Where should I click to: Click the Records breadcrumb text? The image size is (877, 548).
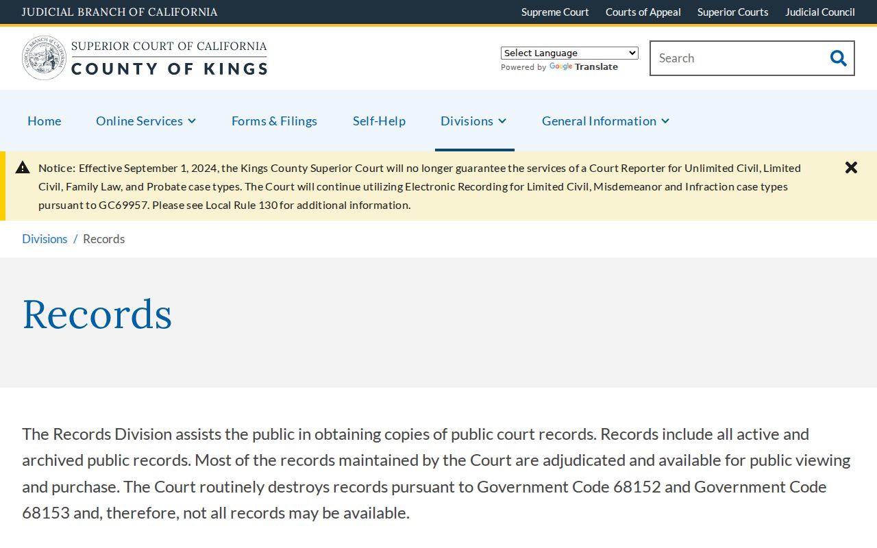[x=104, y=238]
